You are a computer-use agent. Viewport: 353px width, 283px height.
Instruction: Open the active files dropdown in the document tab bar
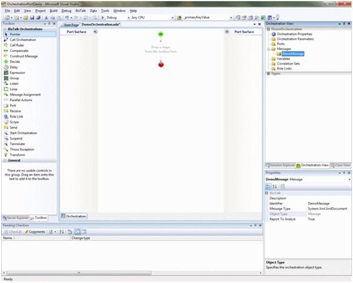click(x=255, y=24)
